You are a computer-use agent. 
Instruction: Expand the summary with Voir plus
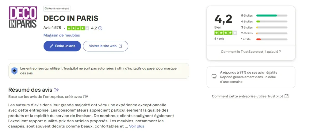point(136,126)
